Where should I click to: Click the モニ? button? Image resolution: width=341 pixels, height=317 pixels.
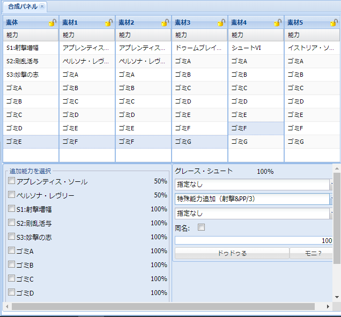(312, 253)
